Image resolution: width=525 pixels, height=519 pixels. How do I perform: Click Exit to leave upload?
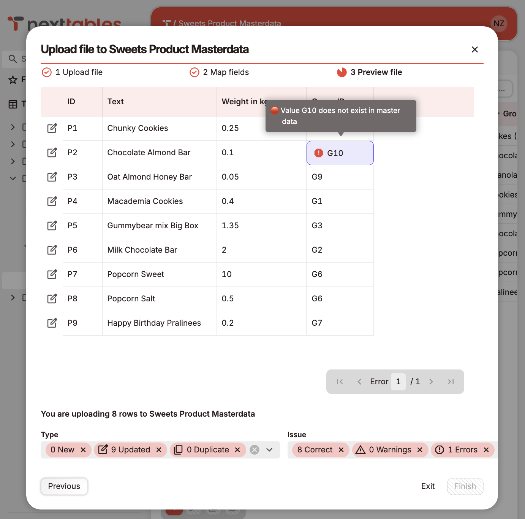point(428,486)
